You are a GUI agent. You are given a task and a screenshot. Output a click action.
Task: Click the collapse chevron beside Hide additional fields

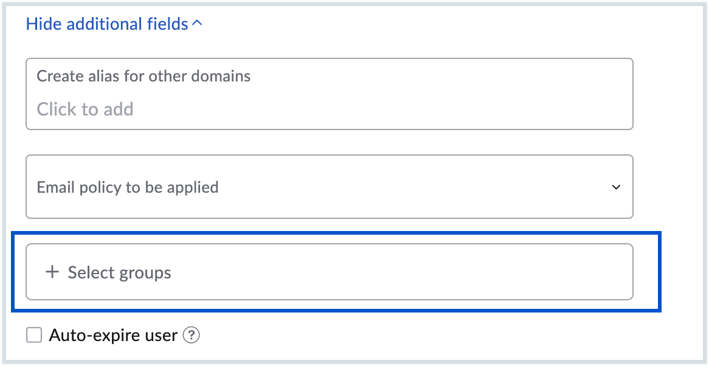click(x=196, y=24)
